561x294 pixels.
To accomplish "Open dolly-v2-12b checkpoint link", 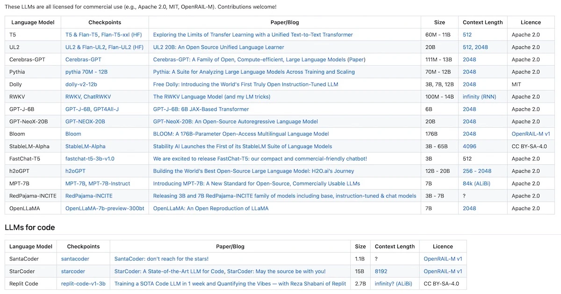I will click(81, 84).
